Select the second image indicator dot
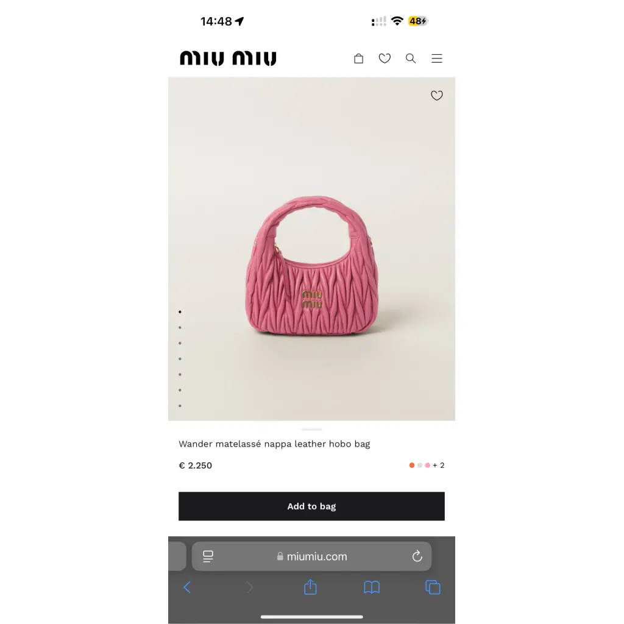This screenshot has height=624, width=624. pyautogui.click(x=180, y=327)
